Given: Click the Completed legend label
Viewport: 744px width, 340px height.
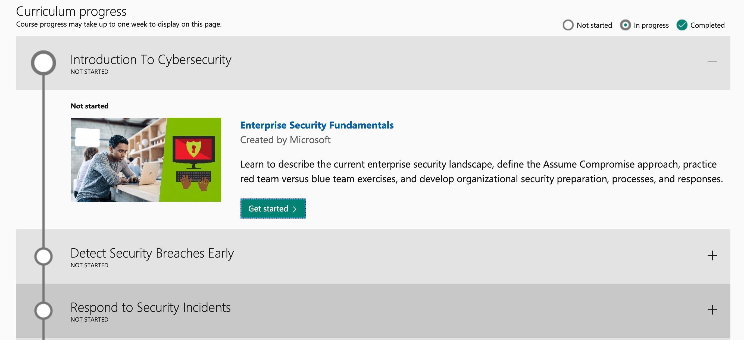Looking at the screenshot, I should 707,25.
